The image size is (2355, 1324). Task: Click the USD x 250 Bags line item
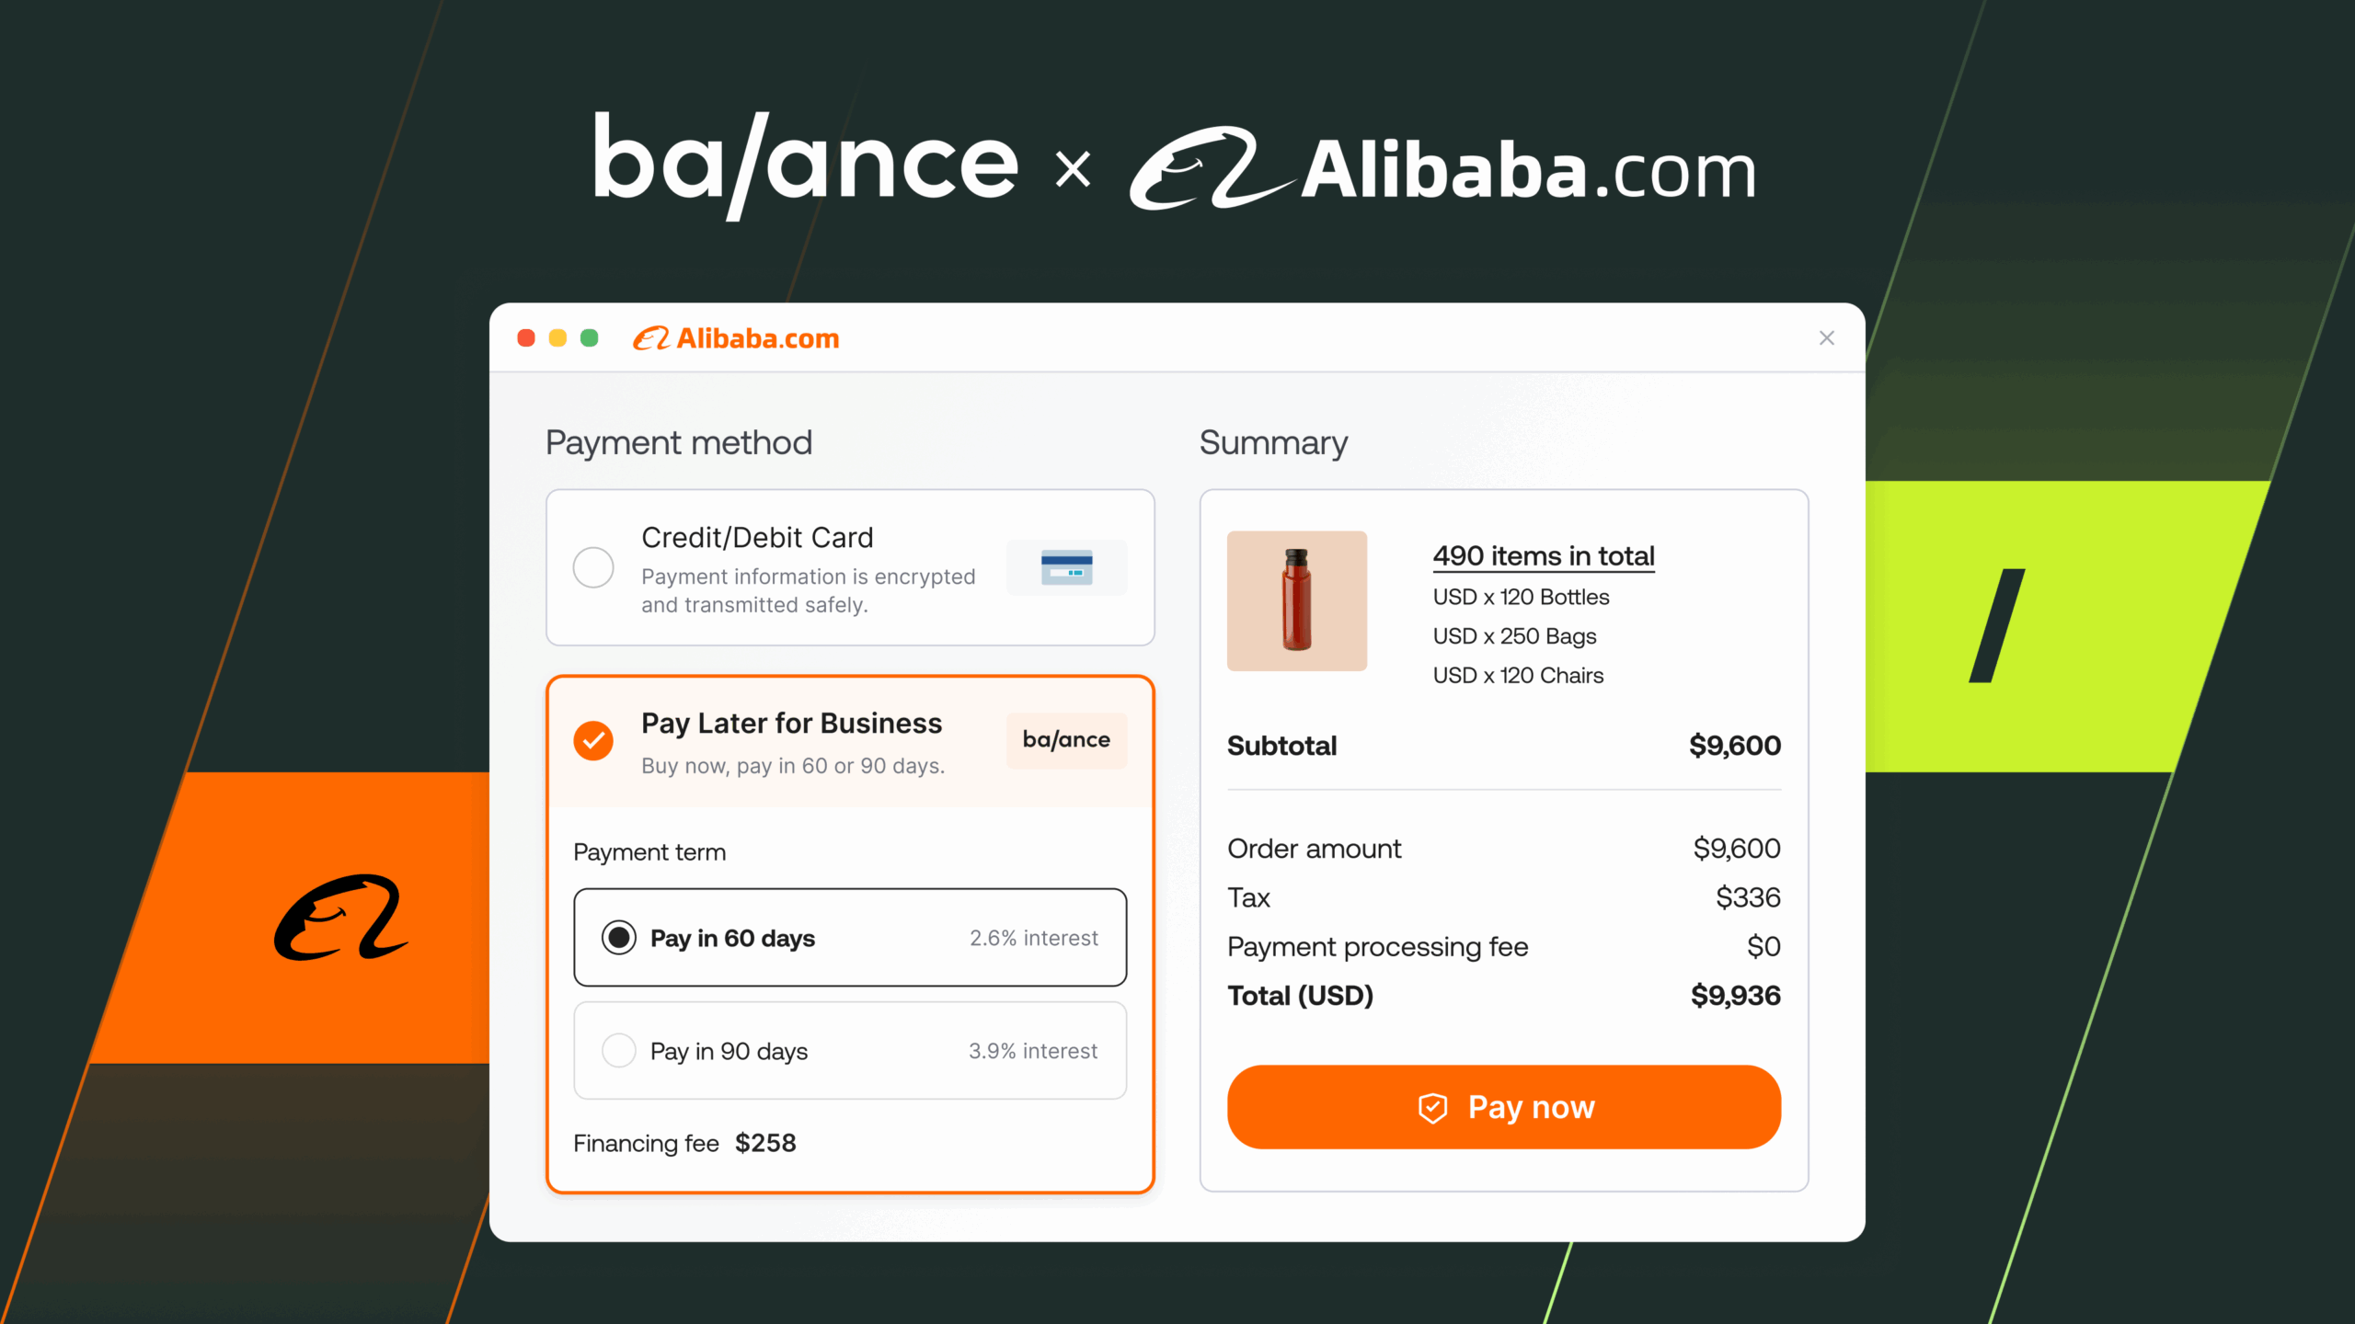coord(1514,635)
